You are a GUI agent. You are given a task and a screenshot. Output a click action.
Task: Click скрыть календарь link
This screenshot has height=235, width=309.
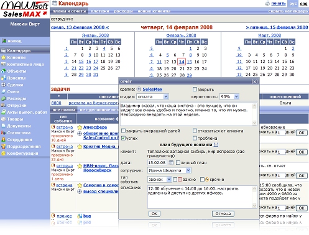point(288,11)
